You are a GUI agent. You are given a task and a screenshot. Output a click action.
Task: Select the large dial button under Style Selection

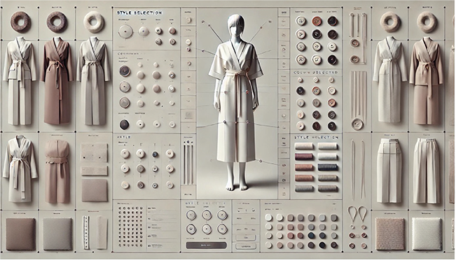pos(125,31)
